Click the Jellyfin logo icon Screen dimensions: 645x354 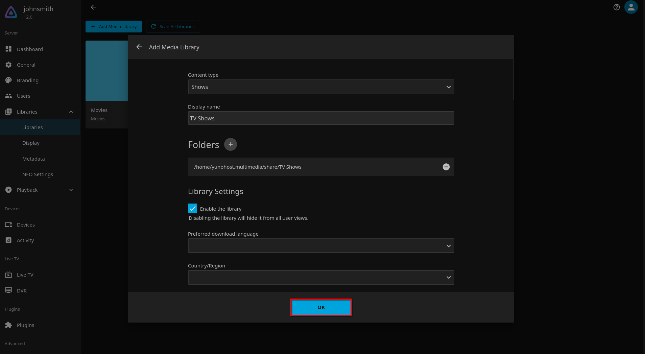[11, 12]
